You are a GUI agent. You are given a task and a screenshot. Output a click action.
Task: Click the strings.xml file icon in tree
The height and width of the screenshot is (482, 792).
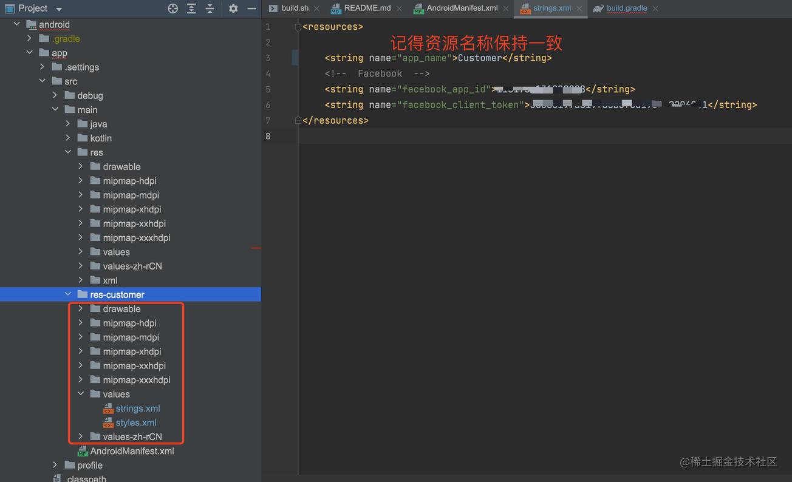pos(108,409)
